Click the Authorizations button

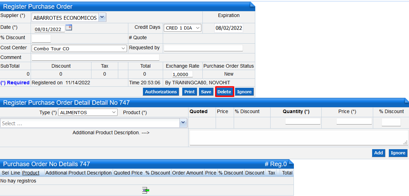161,92
